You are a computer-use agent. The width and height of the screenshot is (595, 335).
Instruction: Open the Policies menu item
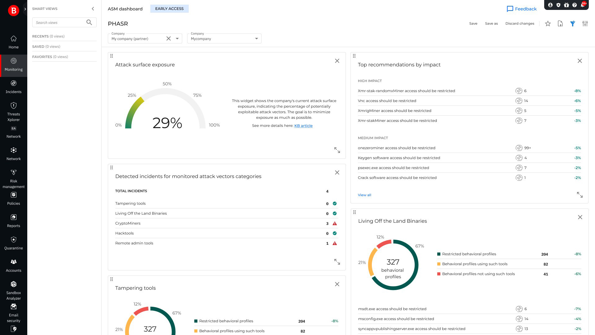point(14,199)
